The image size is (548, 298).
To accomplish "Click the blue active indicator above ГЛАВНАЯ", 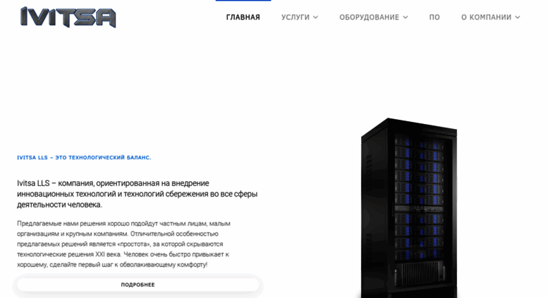I will pos(243,1).
